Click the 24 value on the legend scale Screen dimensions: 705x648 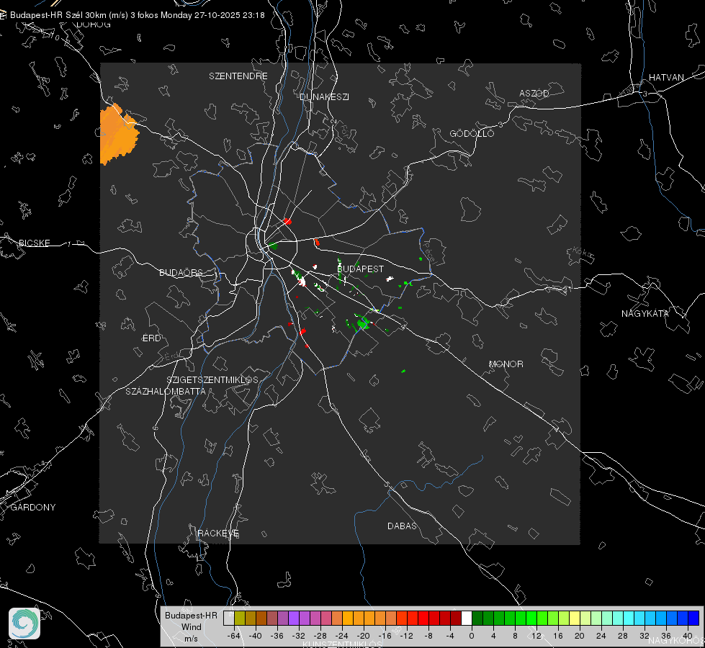click(x=601, y=636)
